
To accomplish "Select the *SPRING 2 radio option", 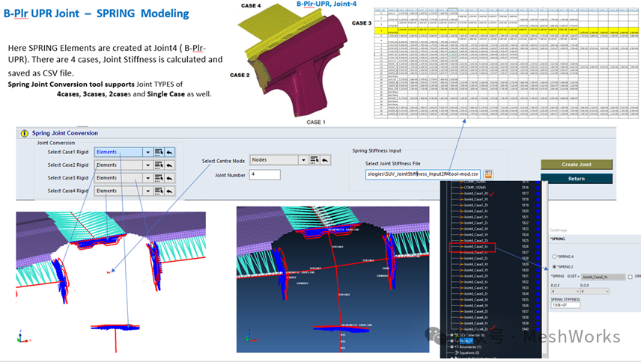I will tap(554, 267).
